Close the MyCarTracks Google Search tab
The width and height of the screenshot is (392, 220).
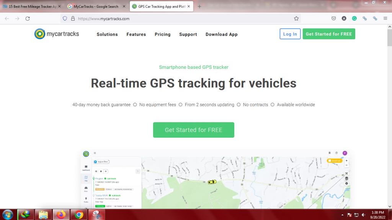(124, 7)
